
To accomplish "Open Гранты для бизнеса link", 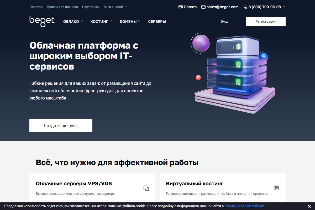I will click(62, 7).
